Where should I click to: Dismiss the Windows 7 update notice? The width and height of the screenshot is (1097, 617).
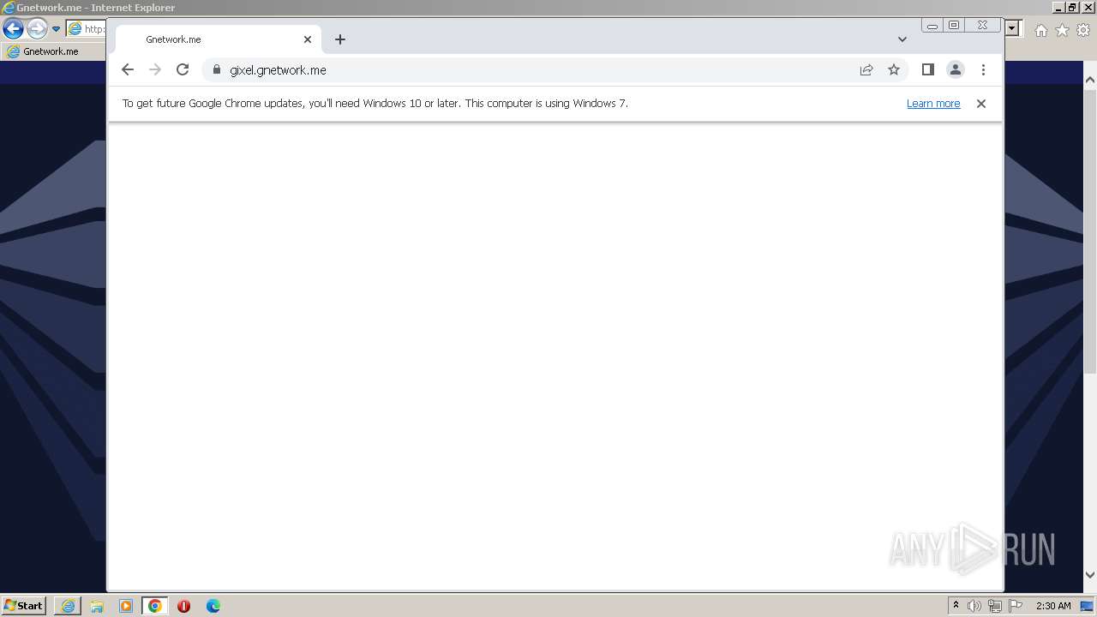coord(981,104)
